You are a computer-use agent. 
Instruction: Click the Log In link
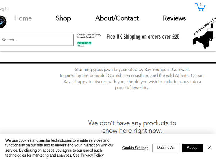click(4, 9)
